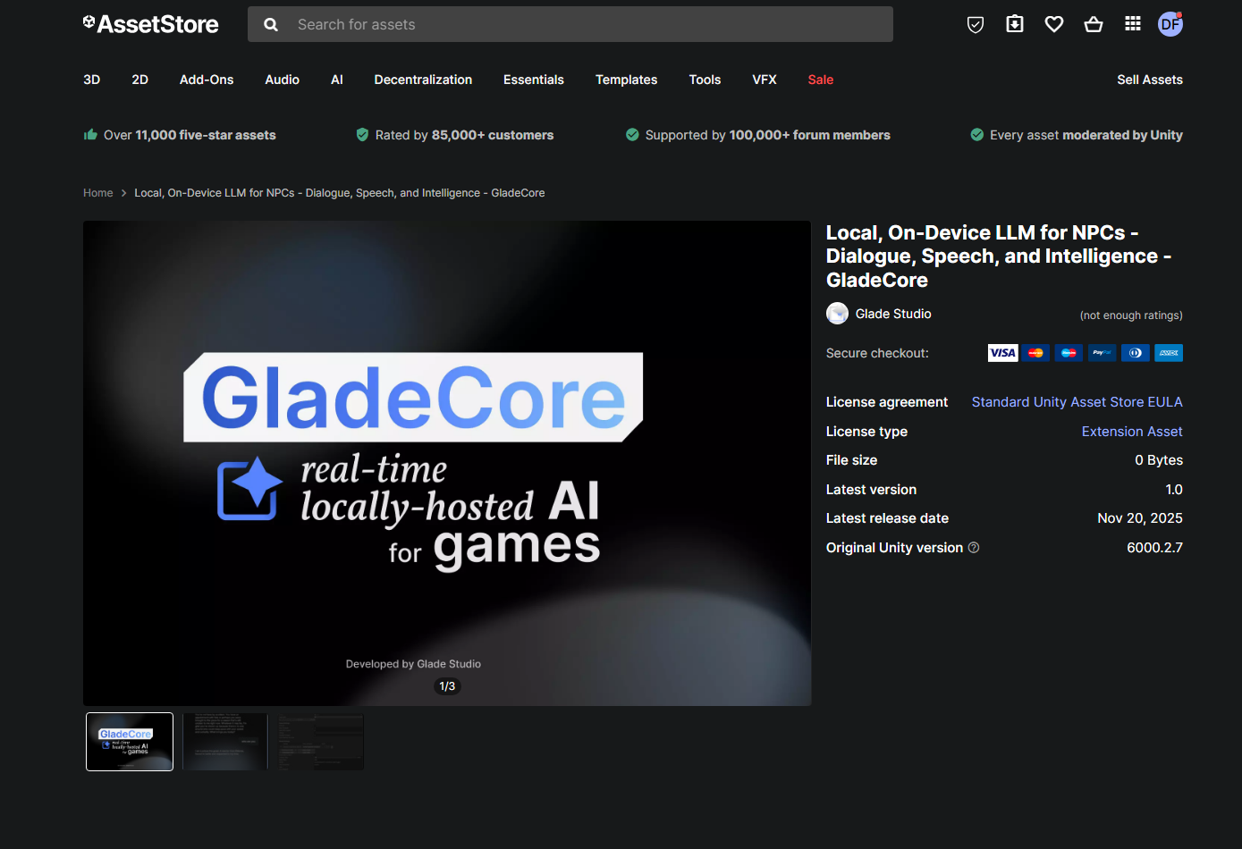
Task: Click the shield checkmark icon
Action: tap(975, 24)
